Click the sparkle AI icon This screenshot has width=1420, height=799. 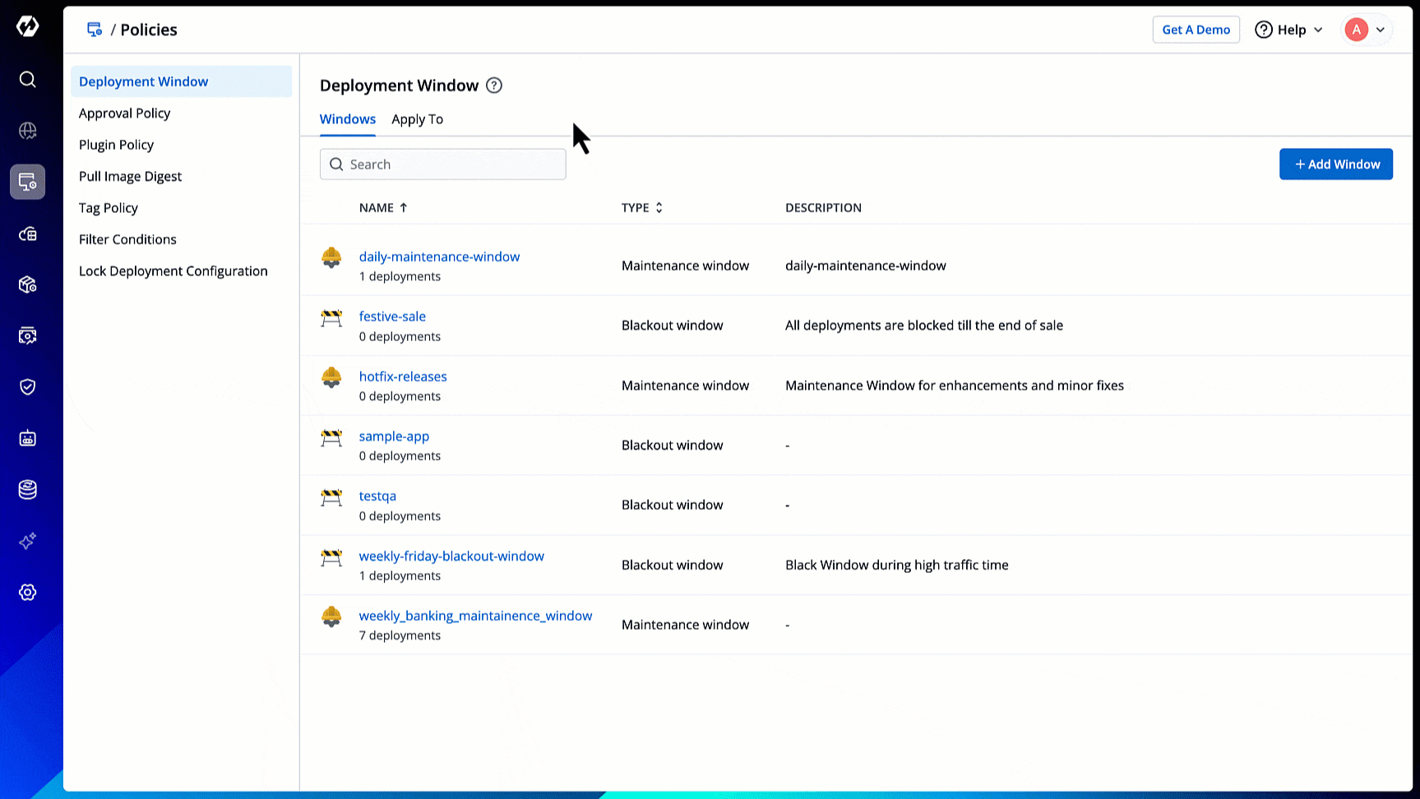(27, 541)
